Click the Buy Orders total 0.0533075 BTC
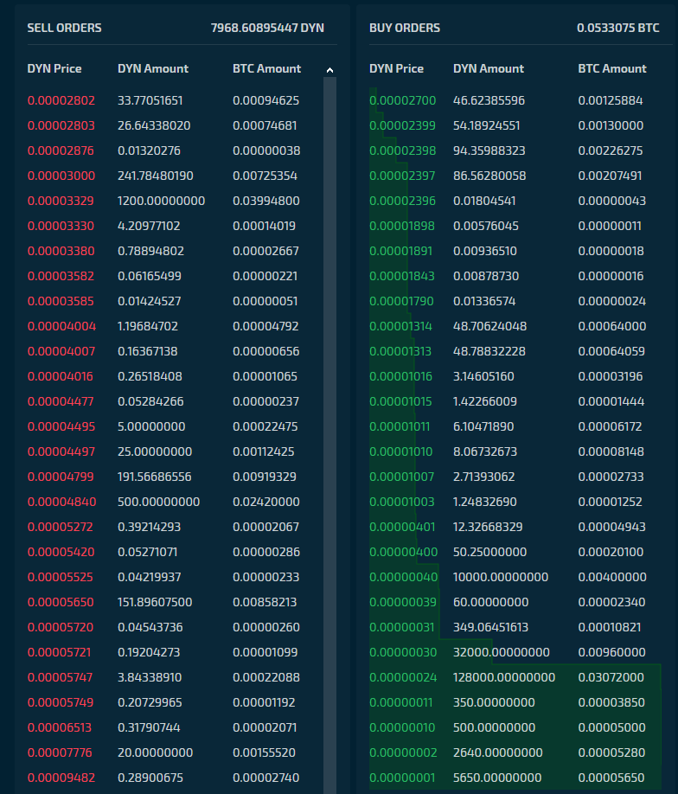This screenshot has height=794, width=678. pos(617,28)
